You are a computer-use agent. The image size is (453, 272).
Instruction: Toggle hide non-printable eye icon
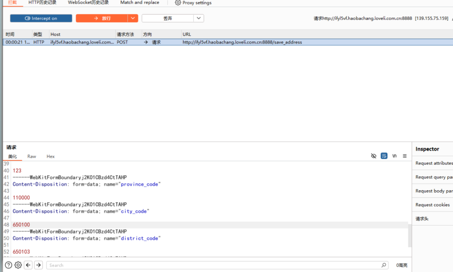pos(374,156)
